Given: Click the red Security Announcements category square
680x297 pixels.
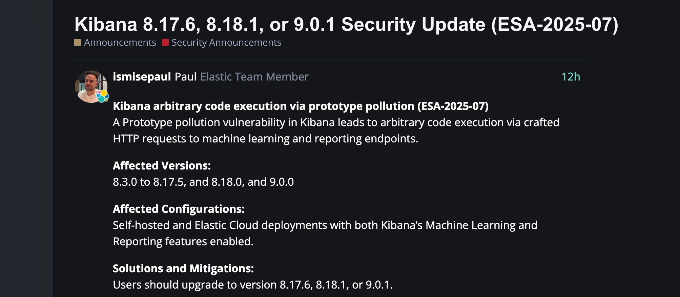Looking at the screenshot, I should coord(165,42).
